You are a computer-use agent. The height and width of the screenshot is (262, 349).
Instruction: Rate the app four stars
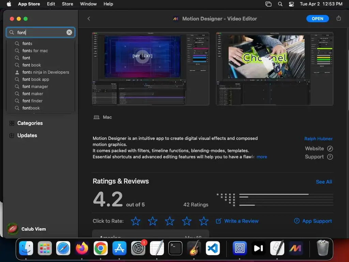pyautogui.click(x=187, y=221)
